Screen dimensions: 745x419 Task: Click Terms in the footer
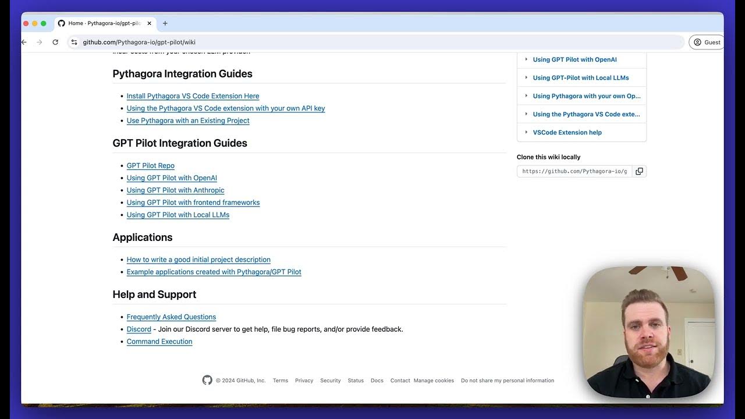point(280,381)
